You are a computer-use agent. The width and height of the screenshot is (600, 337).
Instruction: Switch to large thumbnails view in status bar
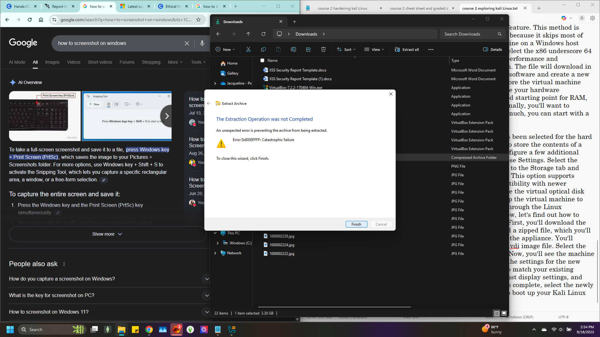tap(504, 313)
